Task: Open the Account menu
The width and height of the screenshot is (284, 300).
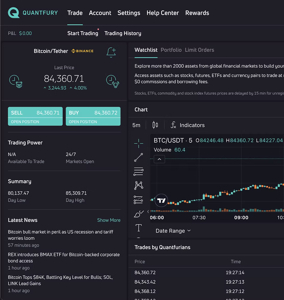Action: tap(100, 13)
